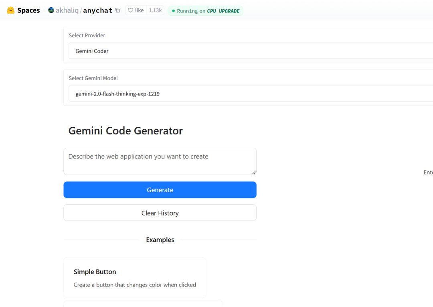Select the Clear History button
This screenshot has height=307, width=433.
pos(160,213)
